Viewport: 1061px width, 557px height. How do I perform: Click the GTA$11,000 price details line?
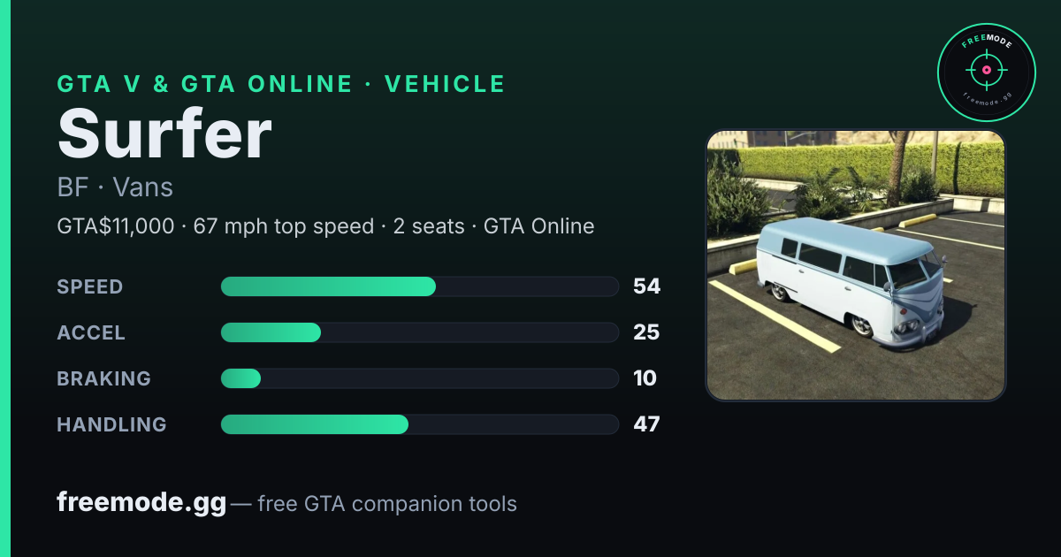pos(325,226)
